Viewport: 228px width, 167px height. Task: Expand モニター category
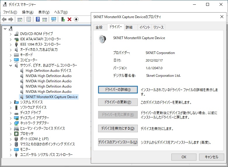tap(11, 149)
